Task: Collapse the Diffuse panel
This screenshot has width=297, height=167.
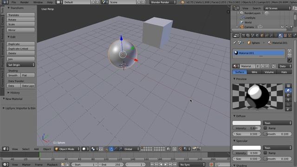Action: coord(239,116)
